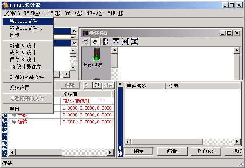The height and width of the screenshot is (168, 245).
Task: Click the P- button
Action: [x=88, y=85]
